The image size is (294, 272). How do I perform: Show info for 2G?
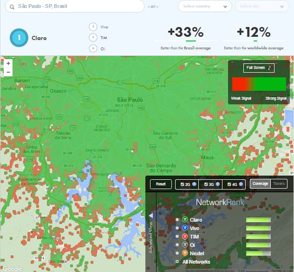tap(195, 184)
